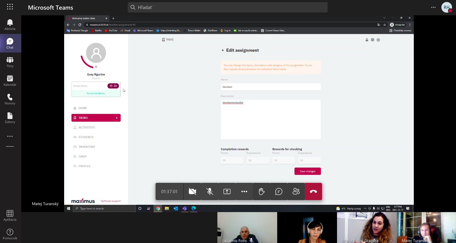Toggle the camera on
456x243 pixels.
tap(192, 191)
